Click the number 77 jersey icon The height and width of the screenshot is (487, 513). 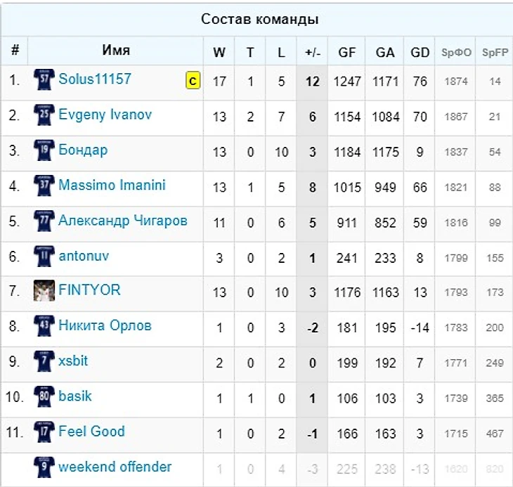[44, 221]
